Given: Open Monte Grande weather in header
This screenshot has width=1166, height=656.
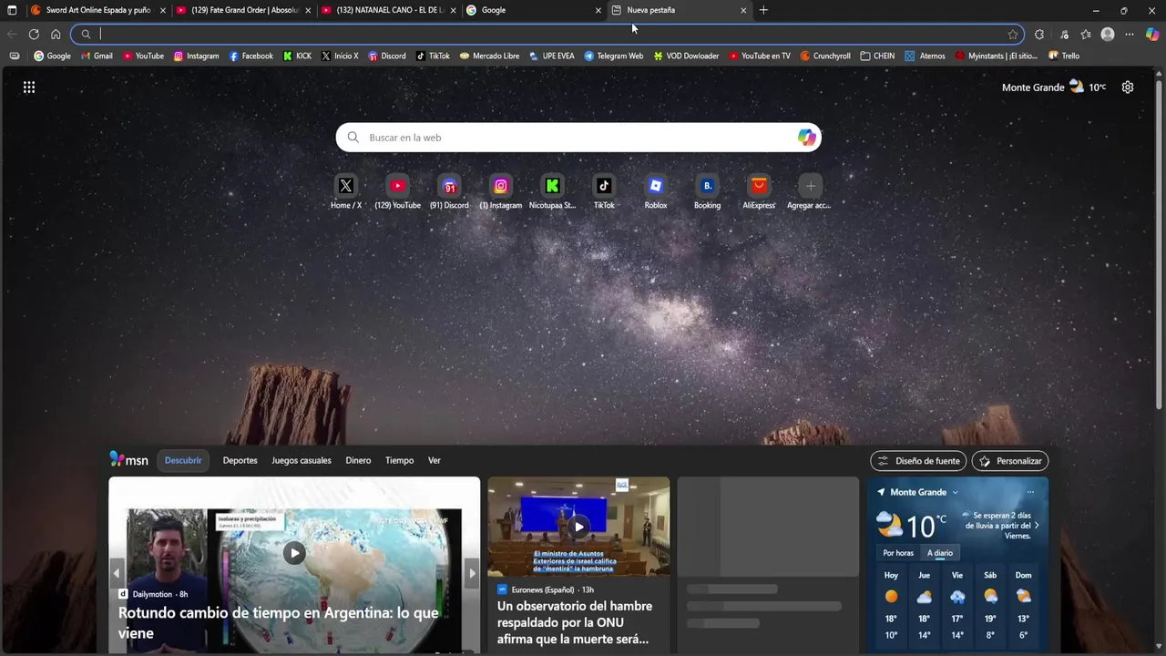Looking at the screenshot, I should coord(1054,87).
